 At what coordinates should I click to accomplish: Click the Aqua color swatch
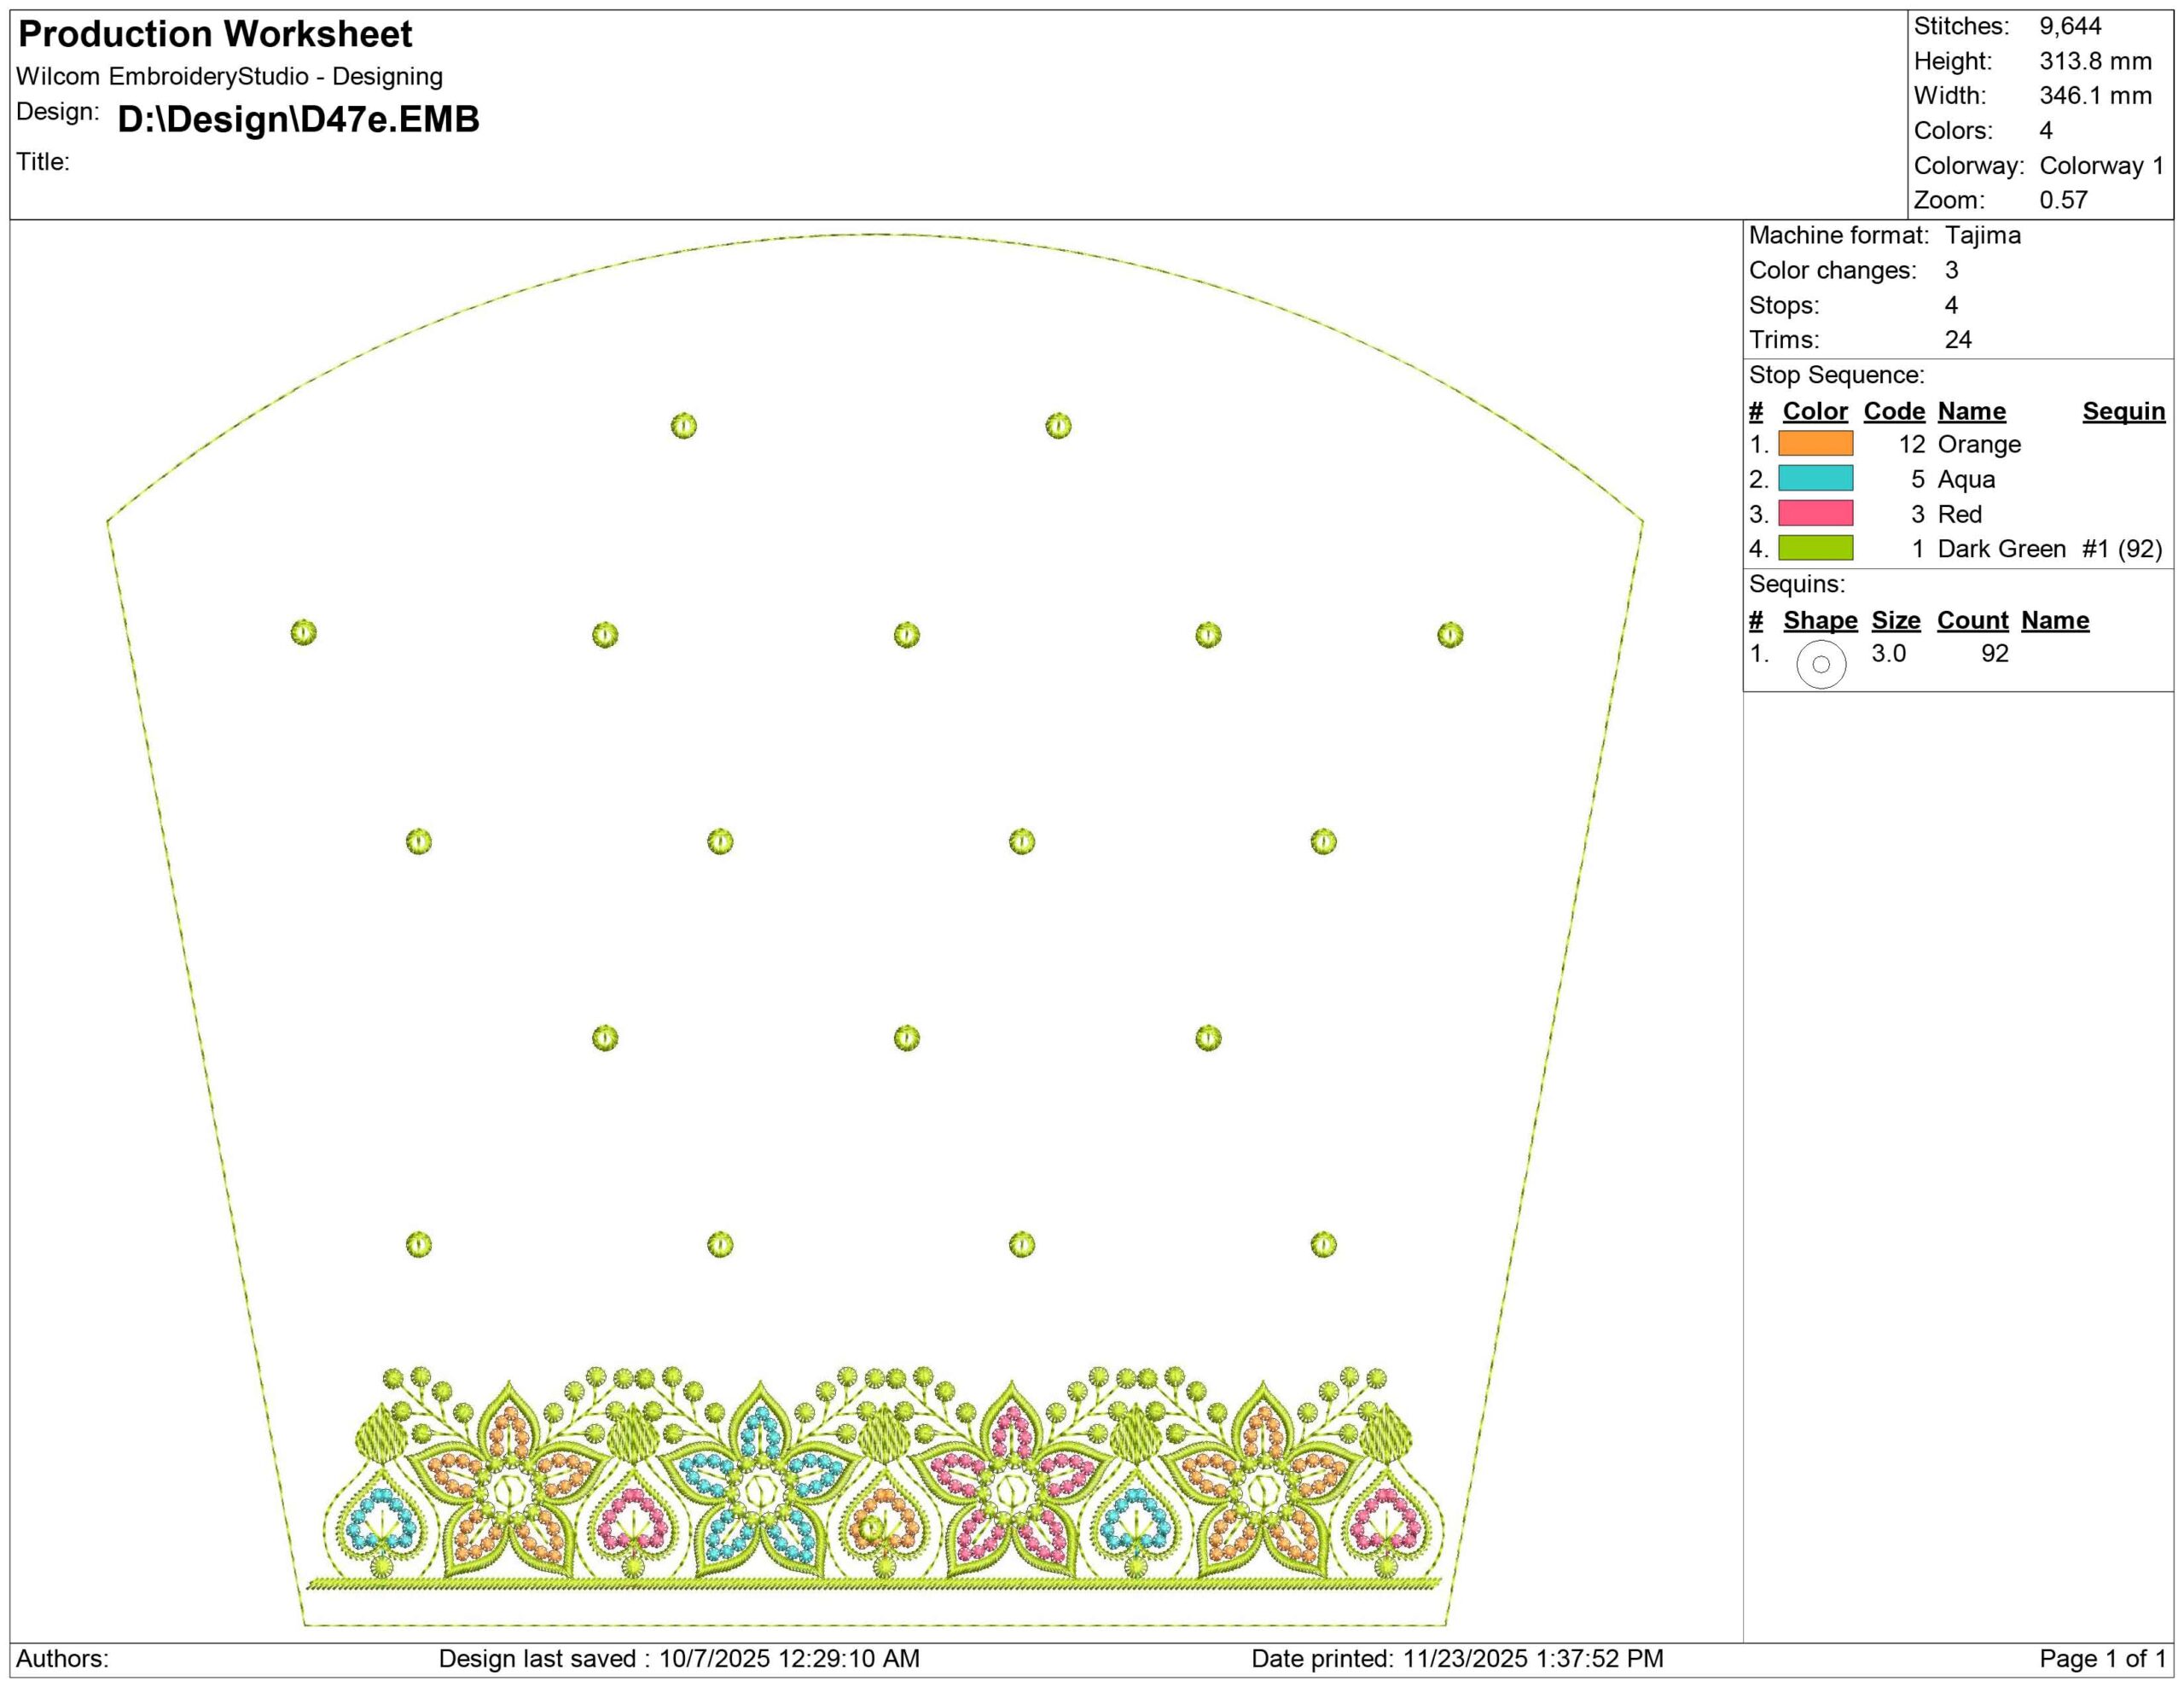pyautogui.click(x=1815, y=479)
